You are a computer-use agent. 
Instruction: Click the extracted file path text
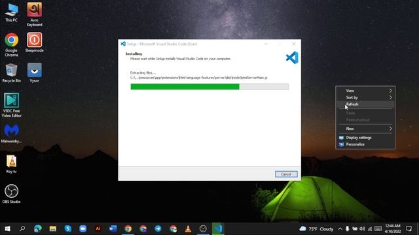(x=199, y=78)
